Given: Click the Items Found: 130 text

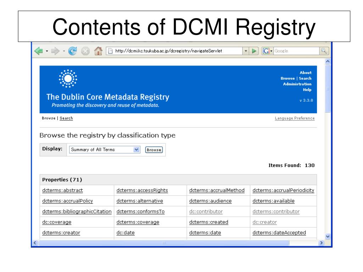Looking at the screenshot, I should 291,165.
